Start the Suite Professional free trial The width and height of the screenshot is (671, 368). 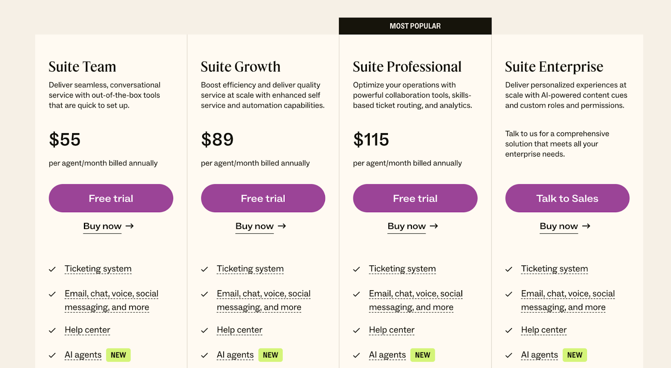(x=415, y=198)
